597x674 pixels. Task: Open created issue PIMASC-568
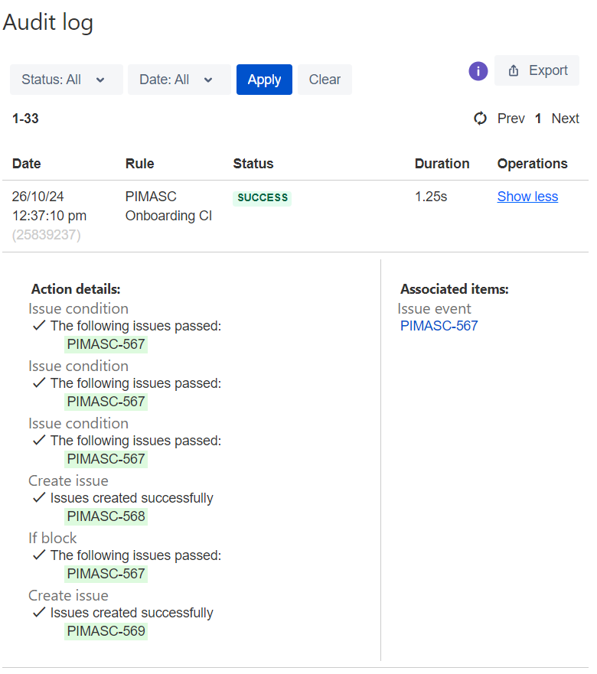pos(106,516)
